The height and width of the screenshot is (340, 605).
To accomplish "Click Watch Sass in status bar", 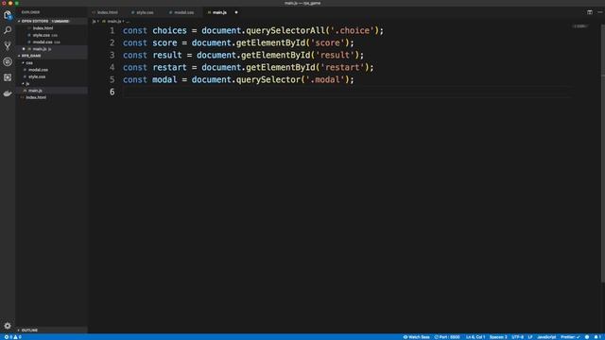I will click(x=416, y=337).
